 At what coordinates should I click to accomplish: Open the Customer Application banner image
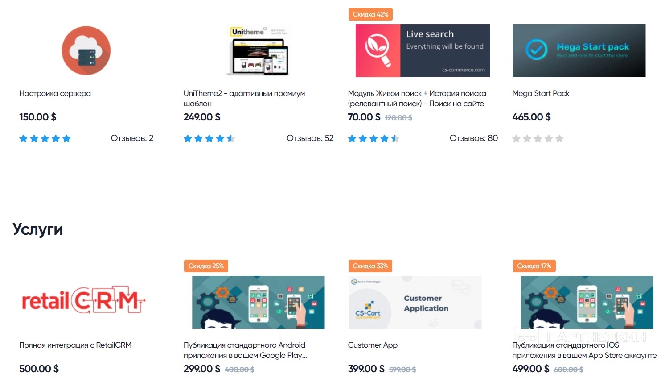[x=415, y=302]
